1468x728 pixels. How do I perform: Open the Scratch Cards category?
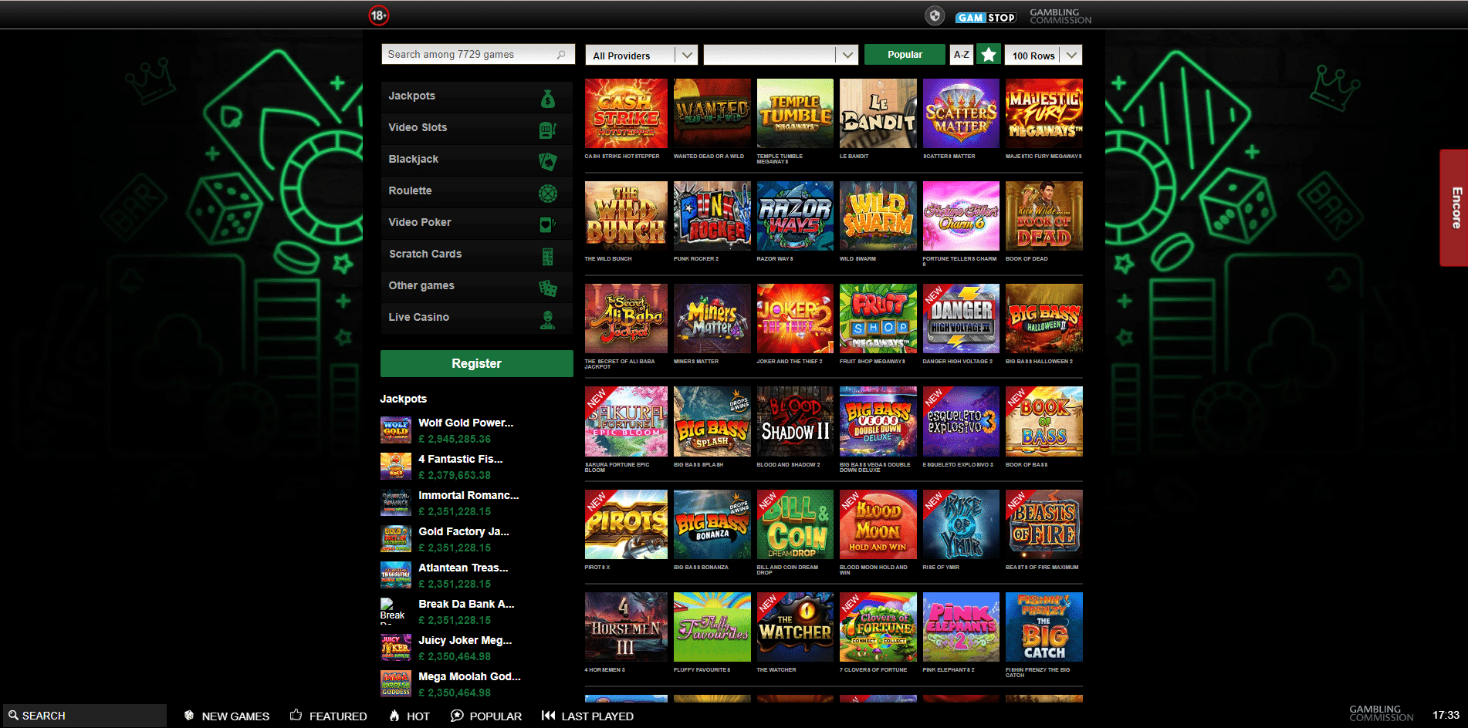[476, 254]
